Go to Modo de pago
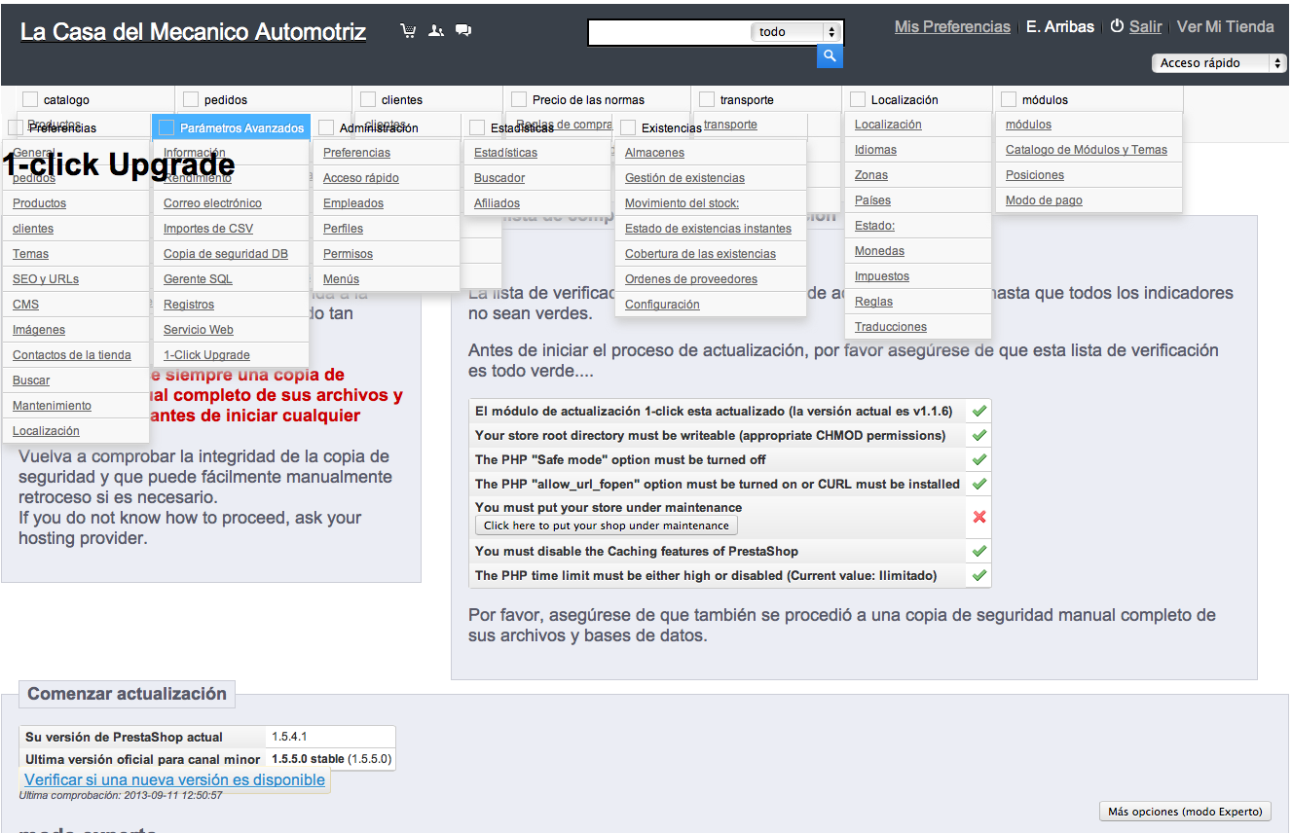Image resolution: width=1292 pixels, height=833 pixels. pyautogui.click(x=1044, y=200)
